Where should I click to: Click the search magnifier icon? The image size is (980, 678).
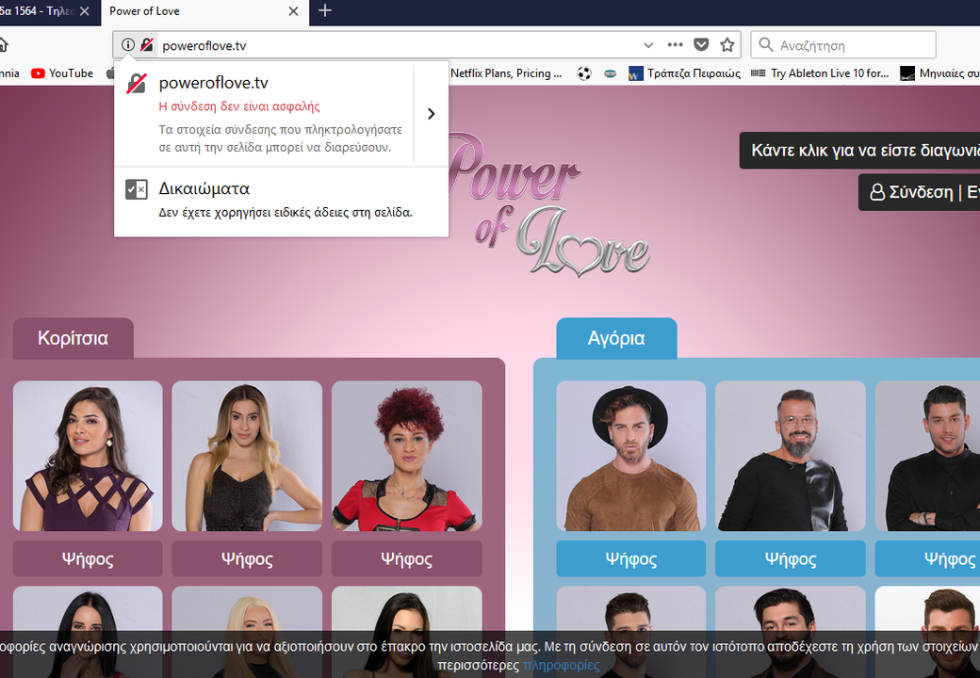(765, 45)
